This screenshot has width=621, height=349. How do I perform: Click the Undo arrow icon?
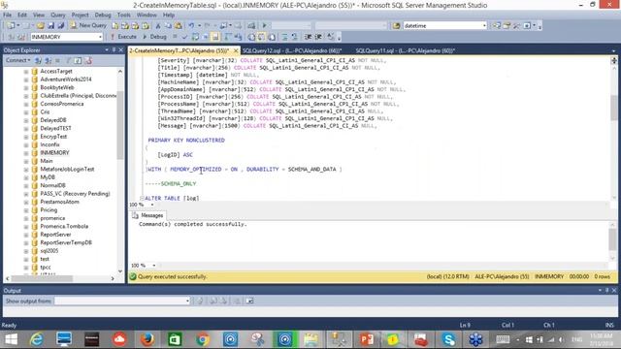pos(191,25)
